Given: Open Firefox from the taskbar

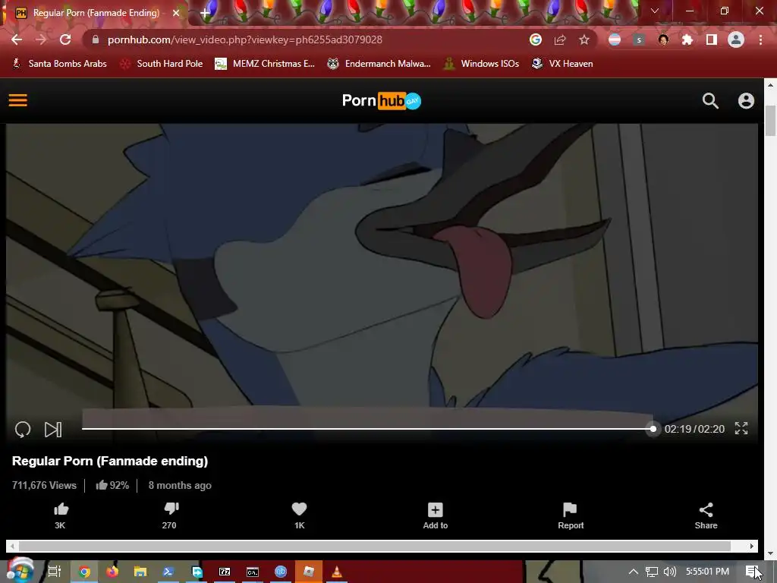Looking at the screenshot, I should pos(112,572).
